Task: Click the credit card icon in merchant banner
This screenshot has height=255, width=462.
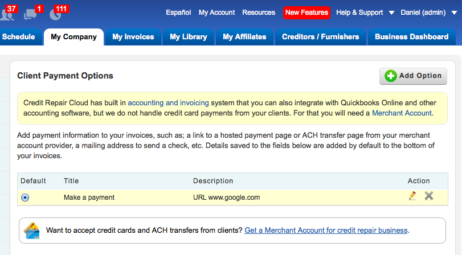Action: point(32,231)
